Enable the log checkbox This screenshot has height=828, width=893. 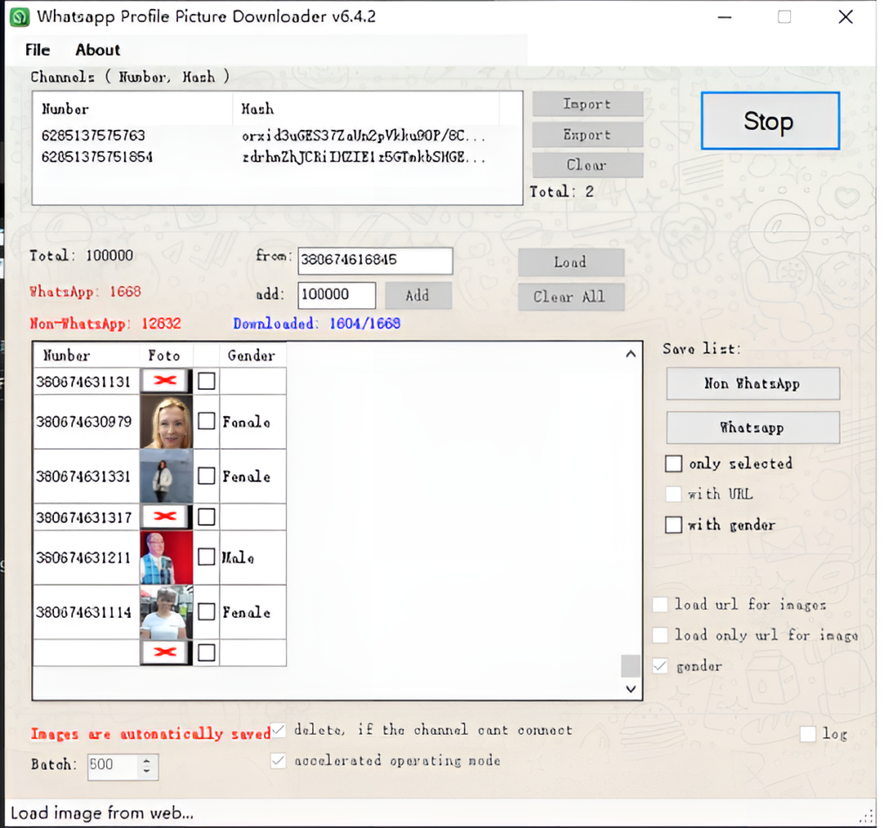tap(808, 734)
